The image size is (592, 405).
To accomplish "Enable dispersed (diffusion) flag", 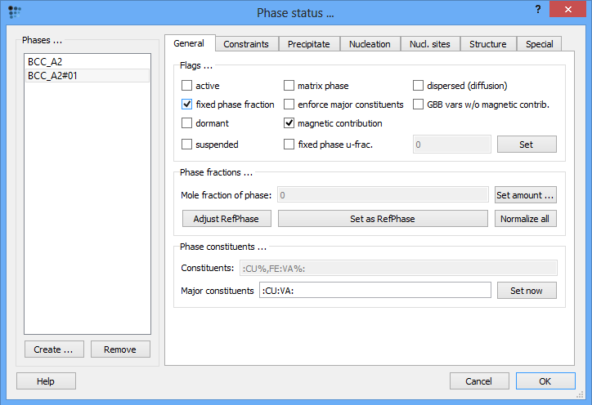I will (x=419, y=85).
